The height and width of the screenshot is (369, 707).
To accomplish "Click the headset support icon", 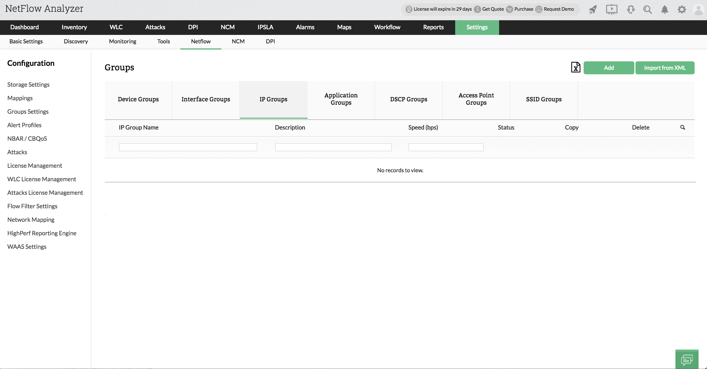I will pos(630,10).
